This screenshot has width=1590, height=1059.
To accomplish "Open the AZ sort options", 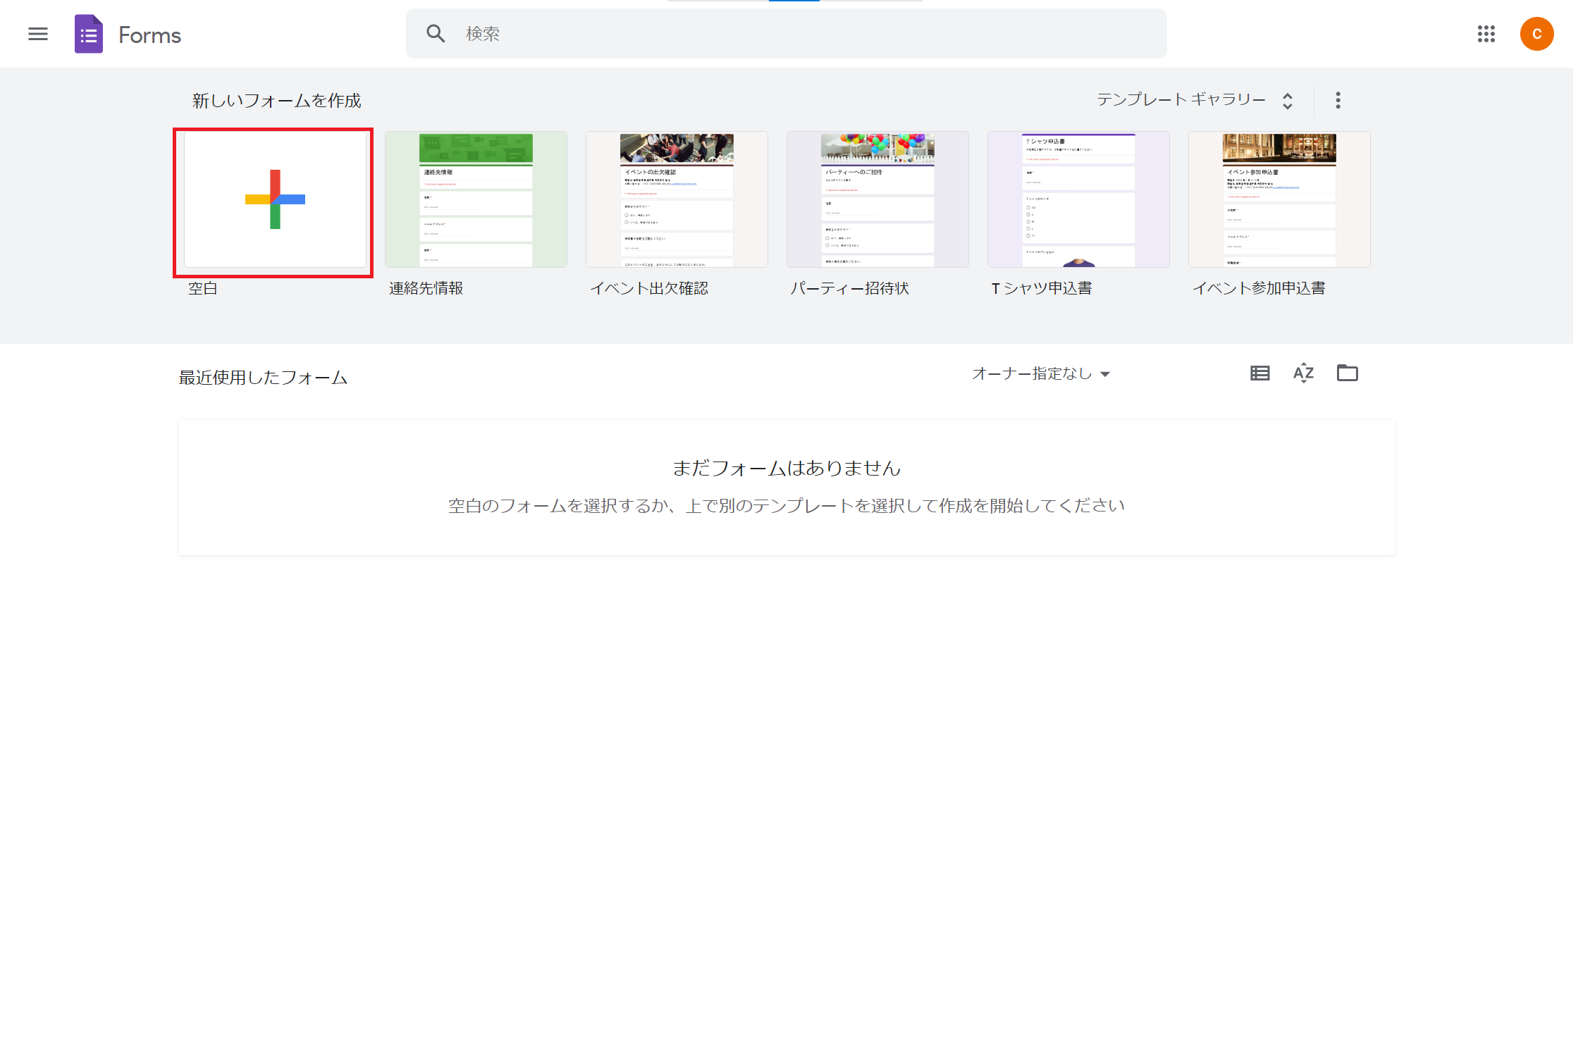I will click(1303, 373).
